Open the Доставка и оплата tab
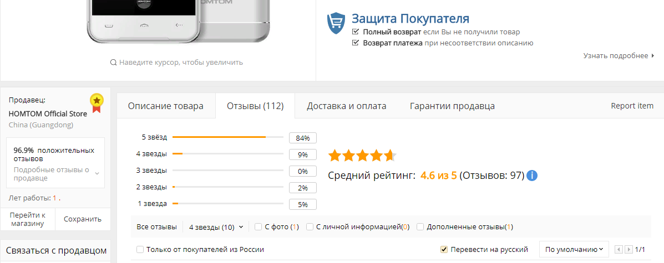 click(347, 106)
